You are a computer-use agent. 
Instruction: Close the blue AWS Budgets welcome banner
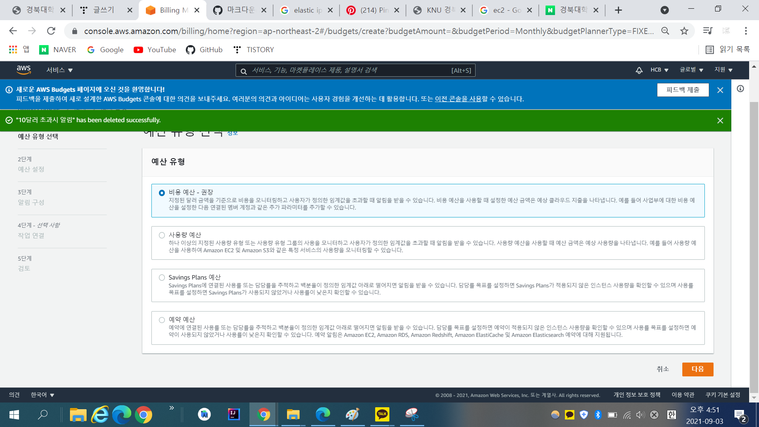tap(720, 90)
